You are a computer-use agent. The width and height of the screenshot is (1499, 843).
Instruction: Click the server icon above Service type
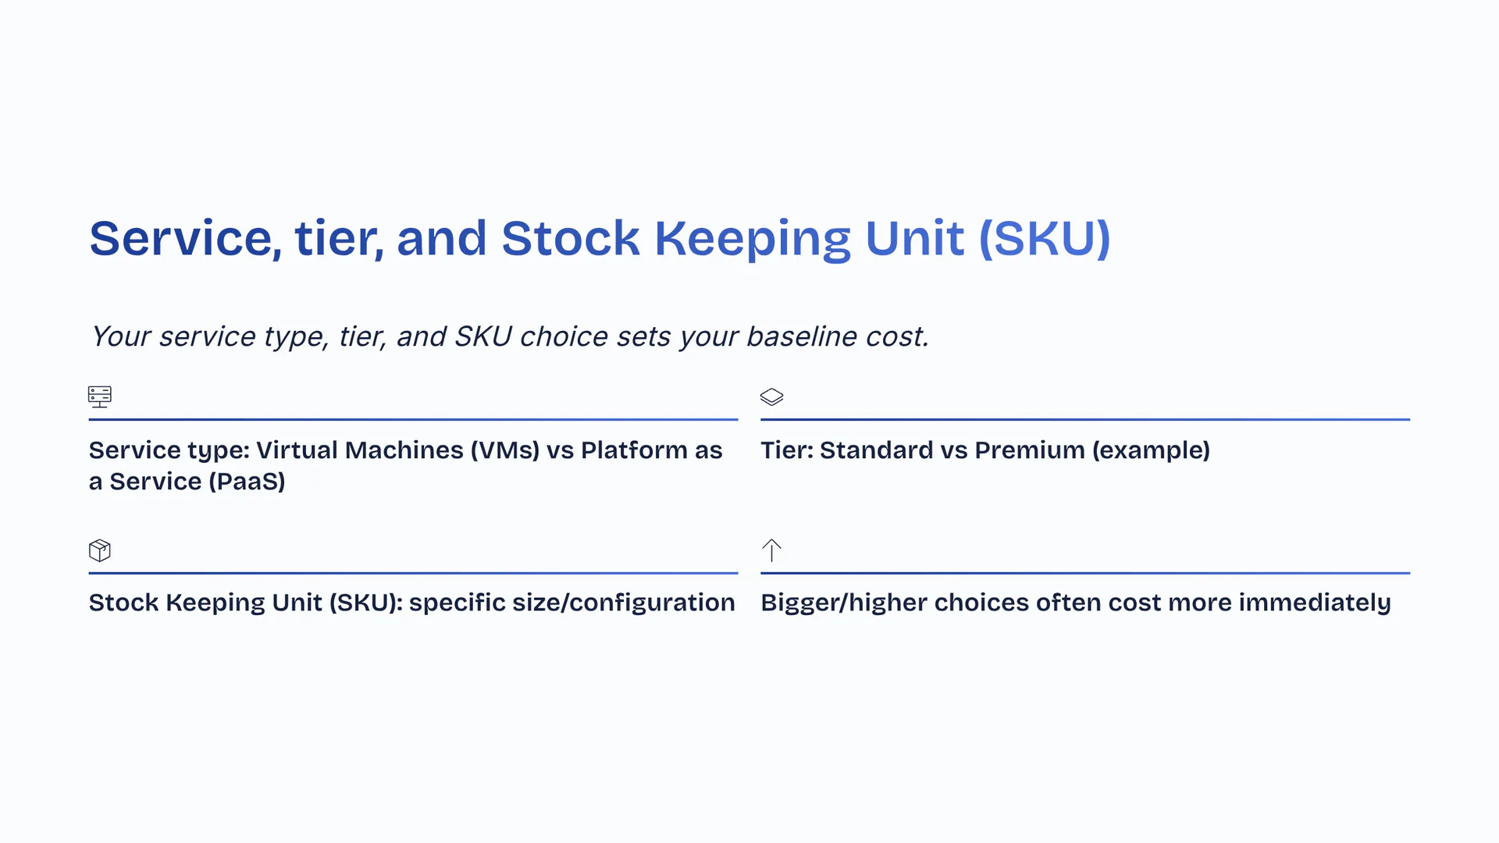click(x=100, y=397)
